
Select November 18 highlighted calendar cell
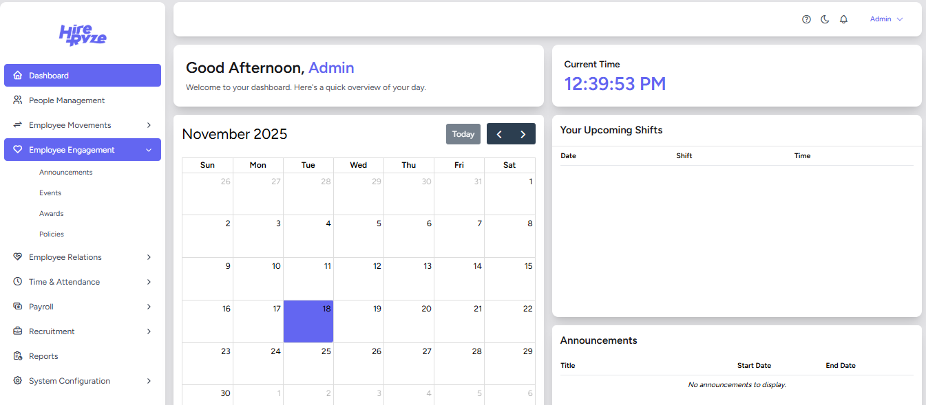point(308,321)
